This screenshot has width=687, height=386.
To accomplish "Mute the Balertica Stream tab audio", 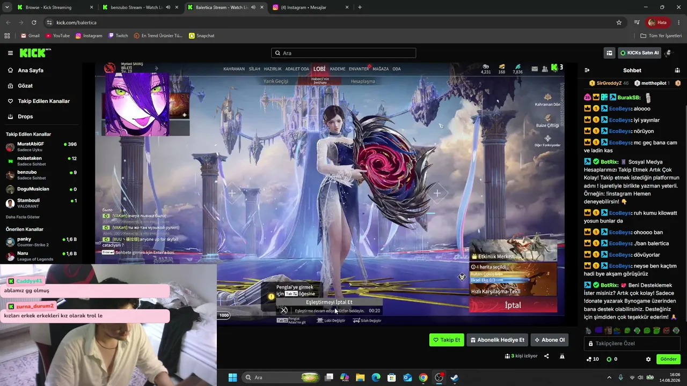I will tap(253, 8).
